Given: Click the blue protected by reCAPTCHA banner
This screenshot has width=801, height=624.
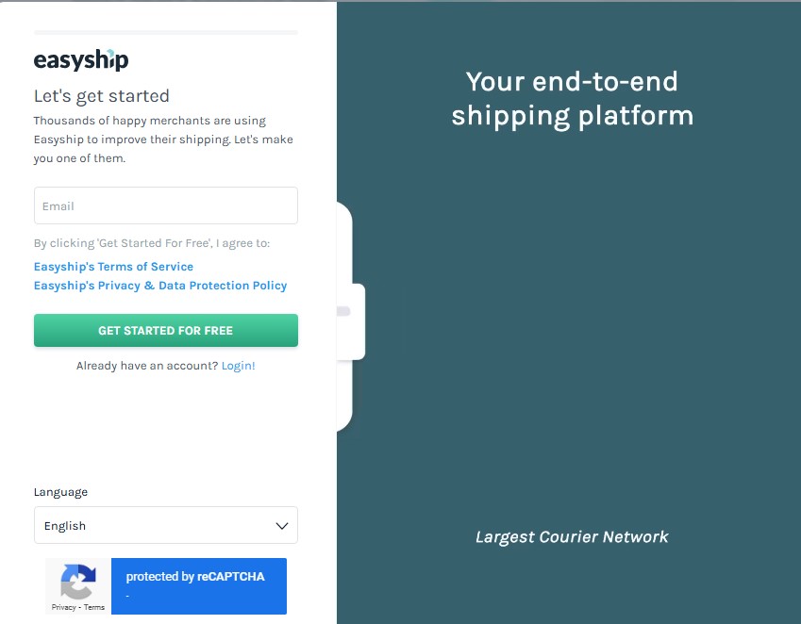Looking at the screenshot, I should (199, 585).
